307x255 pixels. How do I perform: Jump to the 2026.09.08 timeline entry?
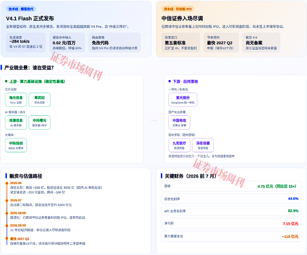18,213
